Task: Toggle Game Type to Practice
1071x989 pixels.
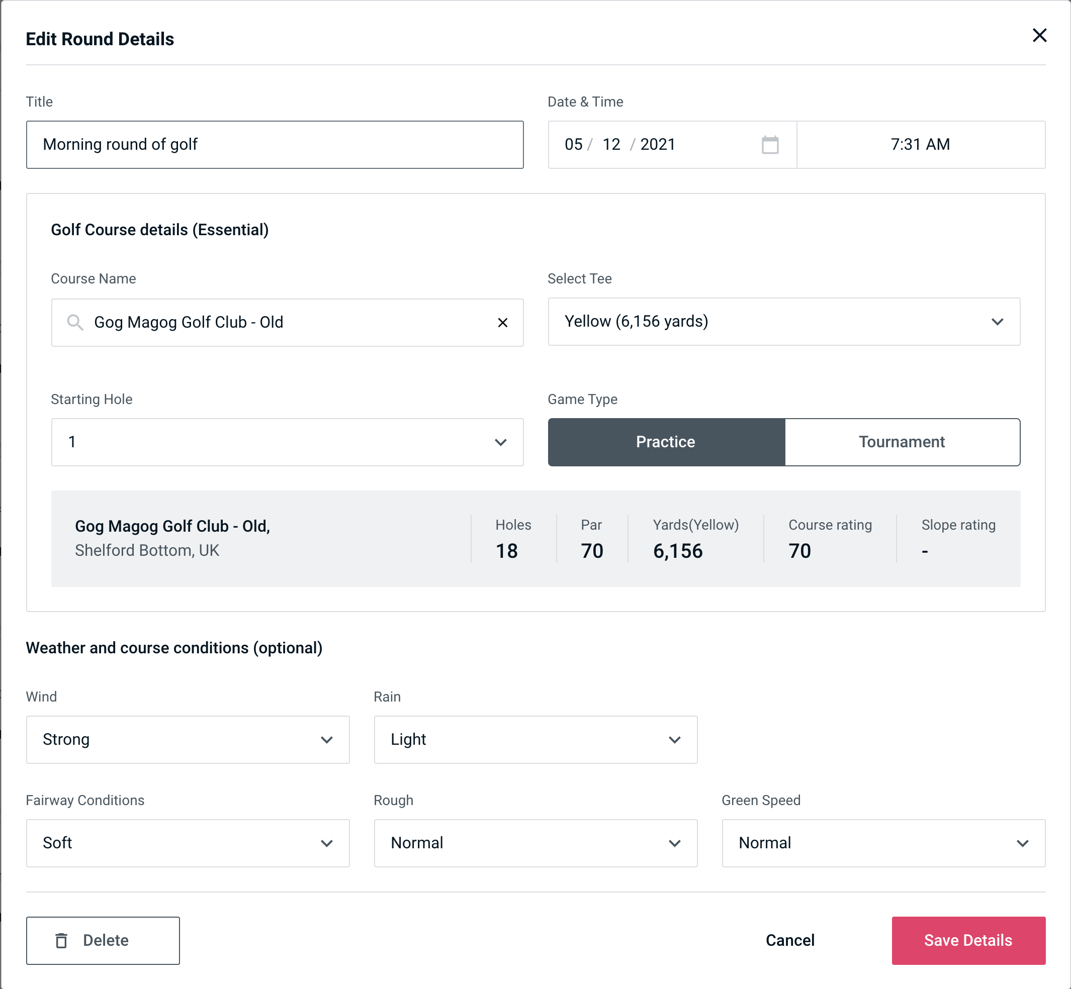Action: [x=666, y=442]
